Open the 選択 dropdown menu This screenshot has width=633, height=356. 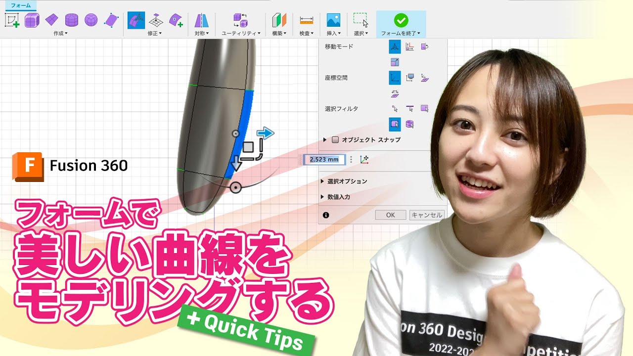point(361,33)
